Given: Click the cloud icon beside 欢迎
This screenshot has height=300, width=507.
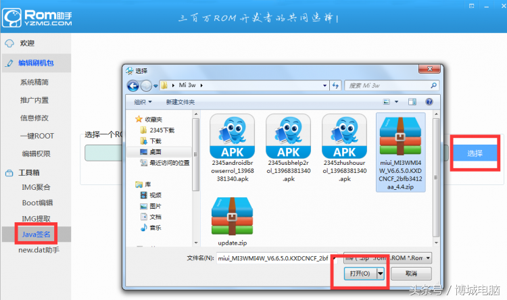Looking at the screenshot, I should 9,43.
